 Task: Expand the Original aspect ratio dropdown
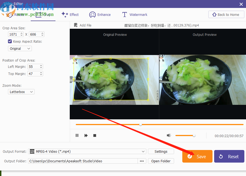(x=20, y=48)
